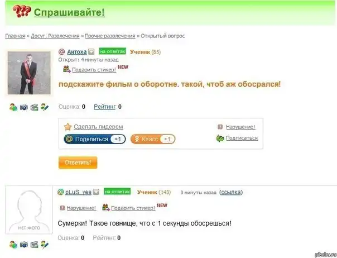Open the camera icon under Антоха's avatar
This screenshot has width=337, height=258.
(24, 107)
